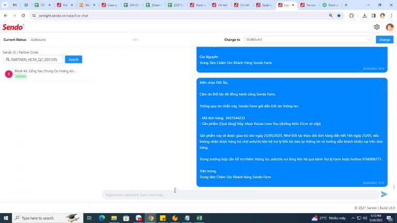The width and height of the screenshot is (397, 223).
Task: Open the Chrome three-dot menu
Action: (x=391, y=15)
